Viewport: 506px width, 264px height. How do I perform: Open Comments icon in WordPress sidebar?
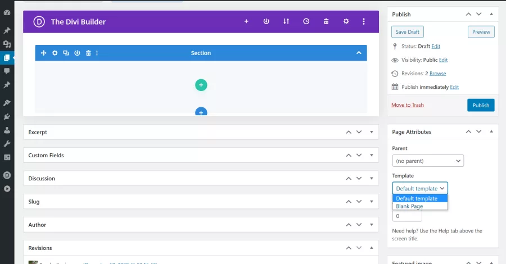point(7,71)
